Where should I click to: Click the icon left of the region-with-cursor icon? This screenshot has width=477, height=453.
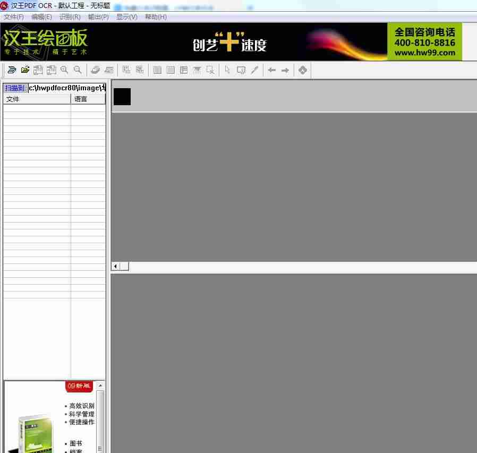(x=197, y=70)
